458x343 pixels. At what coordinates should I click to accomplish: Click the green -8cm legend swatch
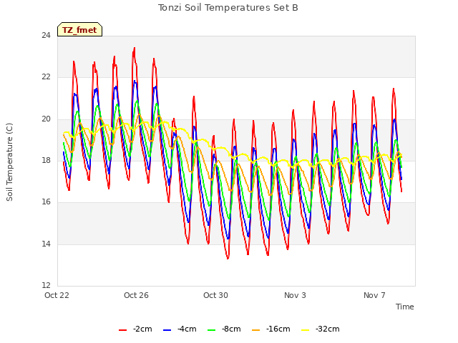coord(212,330)
